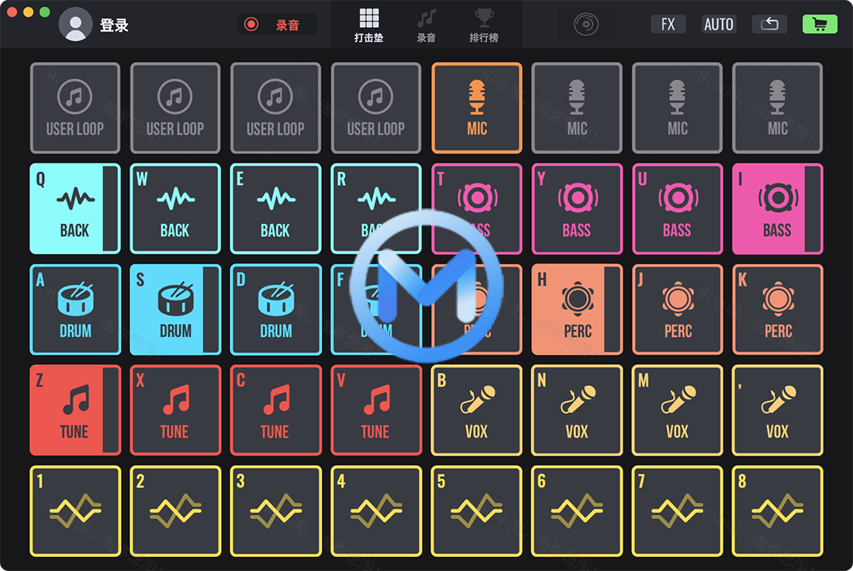Trigger the DRUM pad mapped to key D
The width and height of the screenshot is (853, 571).
[x=275, y=310]
